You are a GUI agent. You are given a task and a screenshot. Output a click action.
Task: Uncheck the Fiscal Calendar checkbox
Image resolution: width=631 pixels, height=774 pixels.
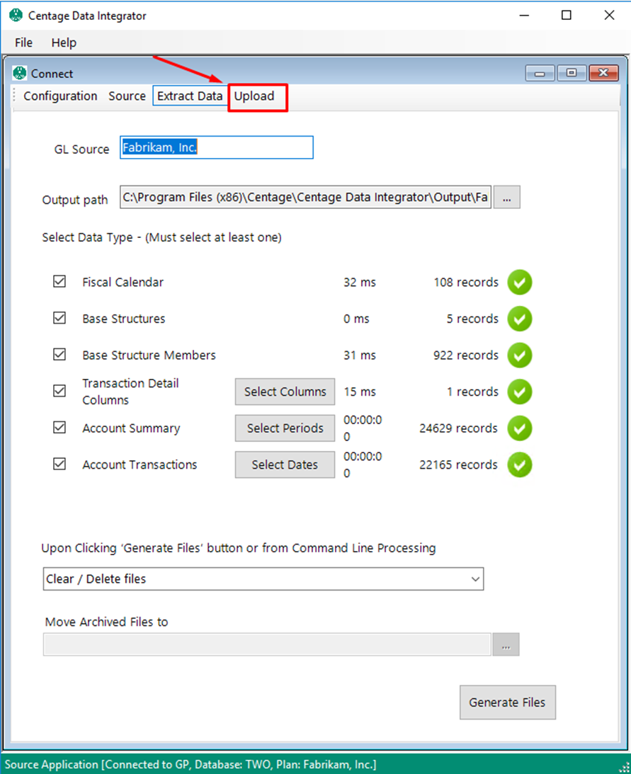59,281
